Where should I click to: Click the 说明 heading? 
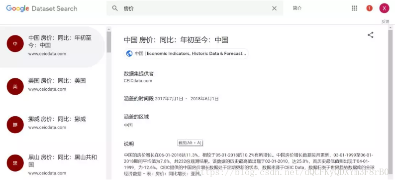tap(129, 144)
